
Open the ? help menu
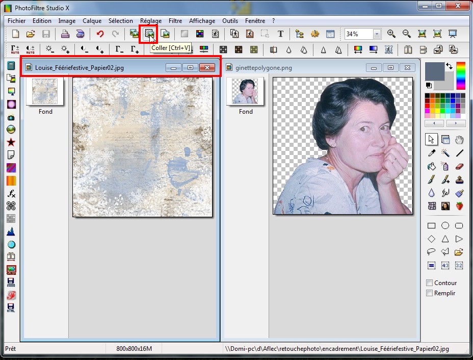(x=273, y=21)
